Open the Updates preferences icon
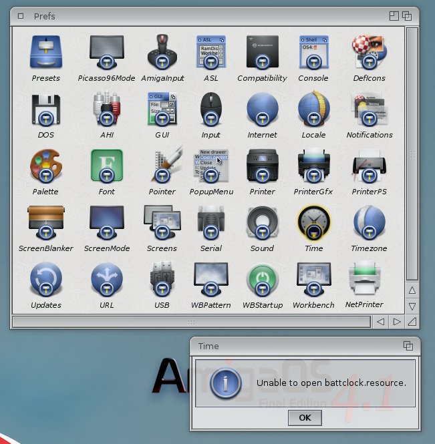The width and height of the screenshot is (435, 444). 45,280
